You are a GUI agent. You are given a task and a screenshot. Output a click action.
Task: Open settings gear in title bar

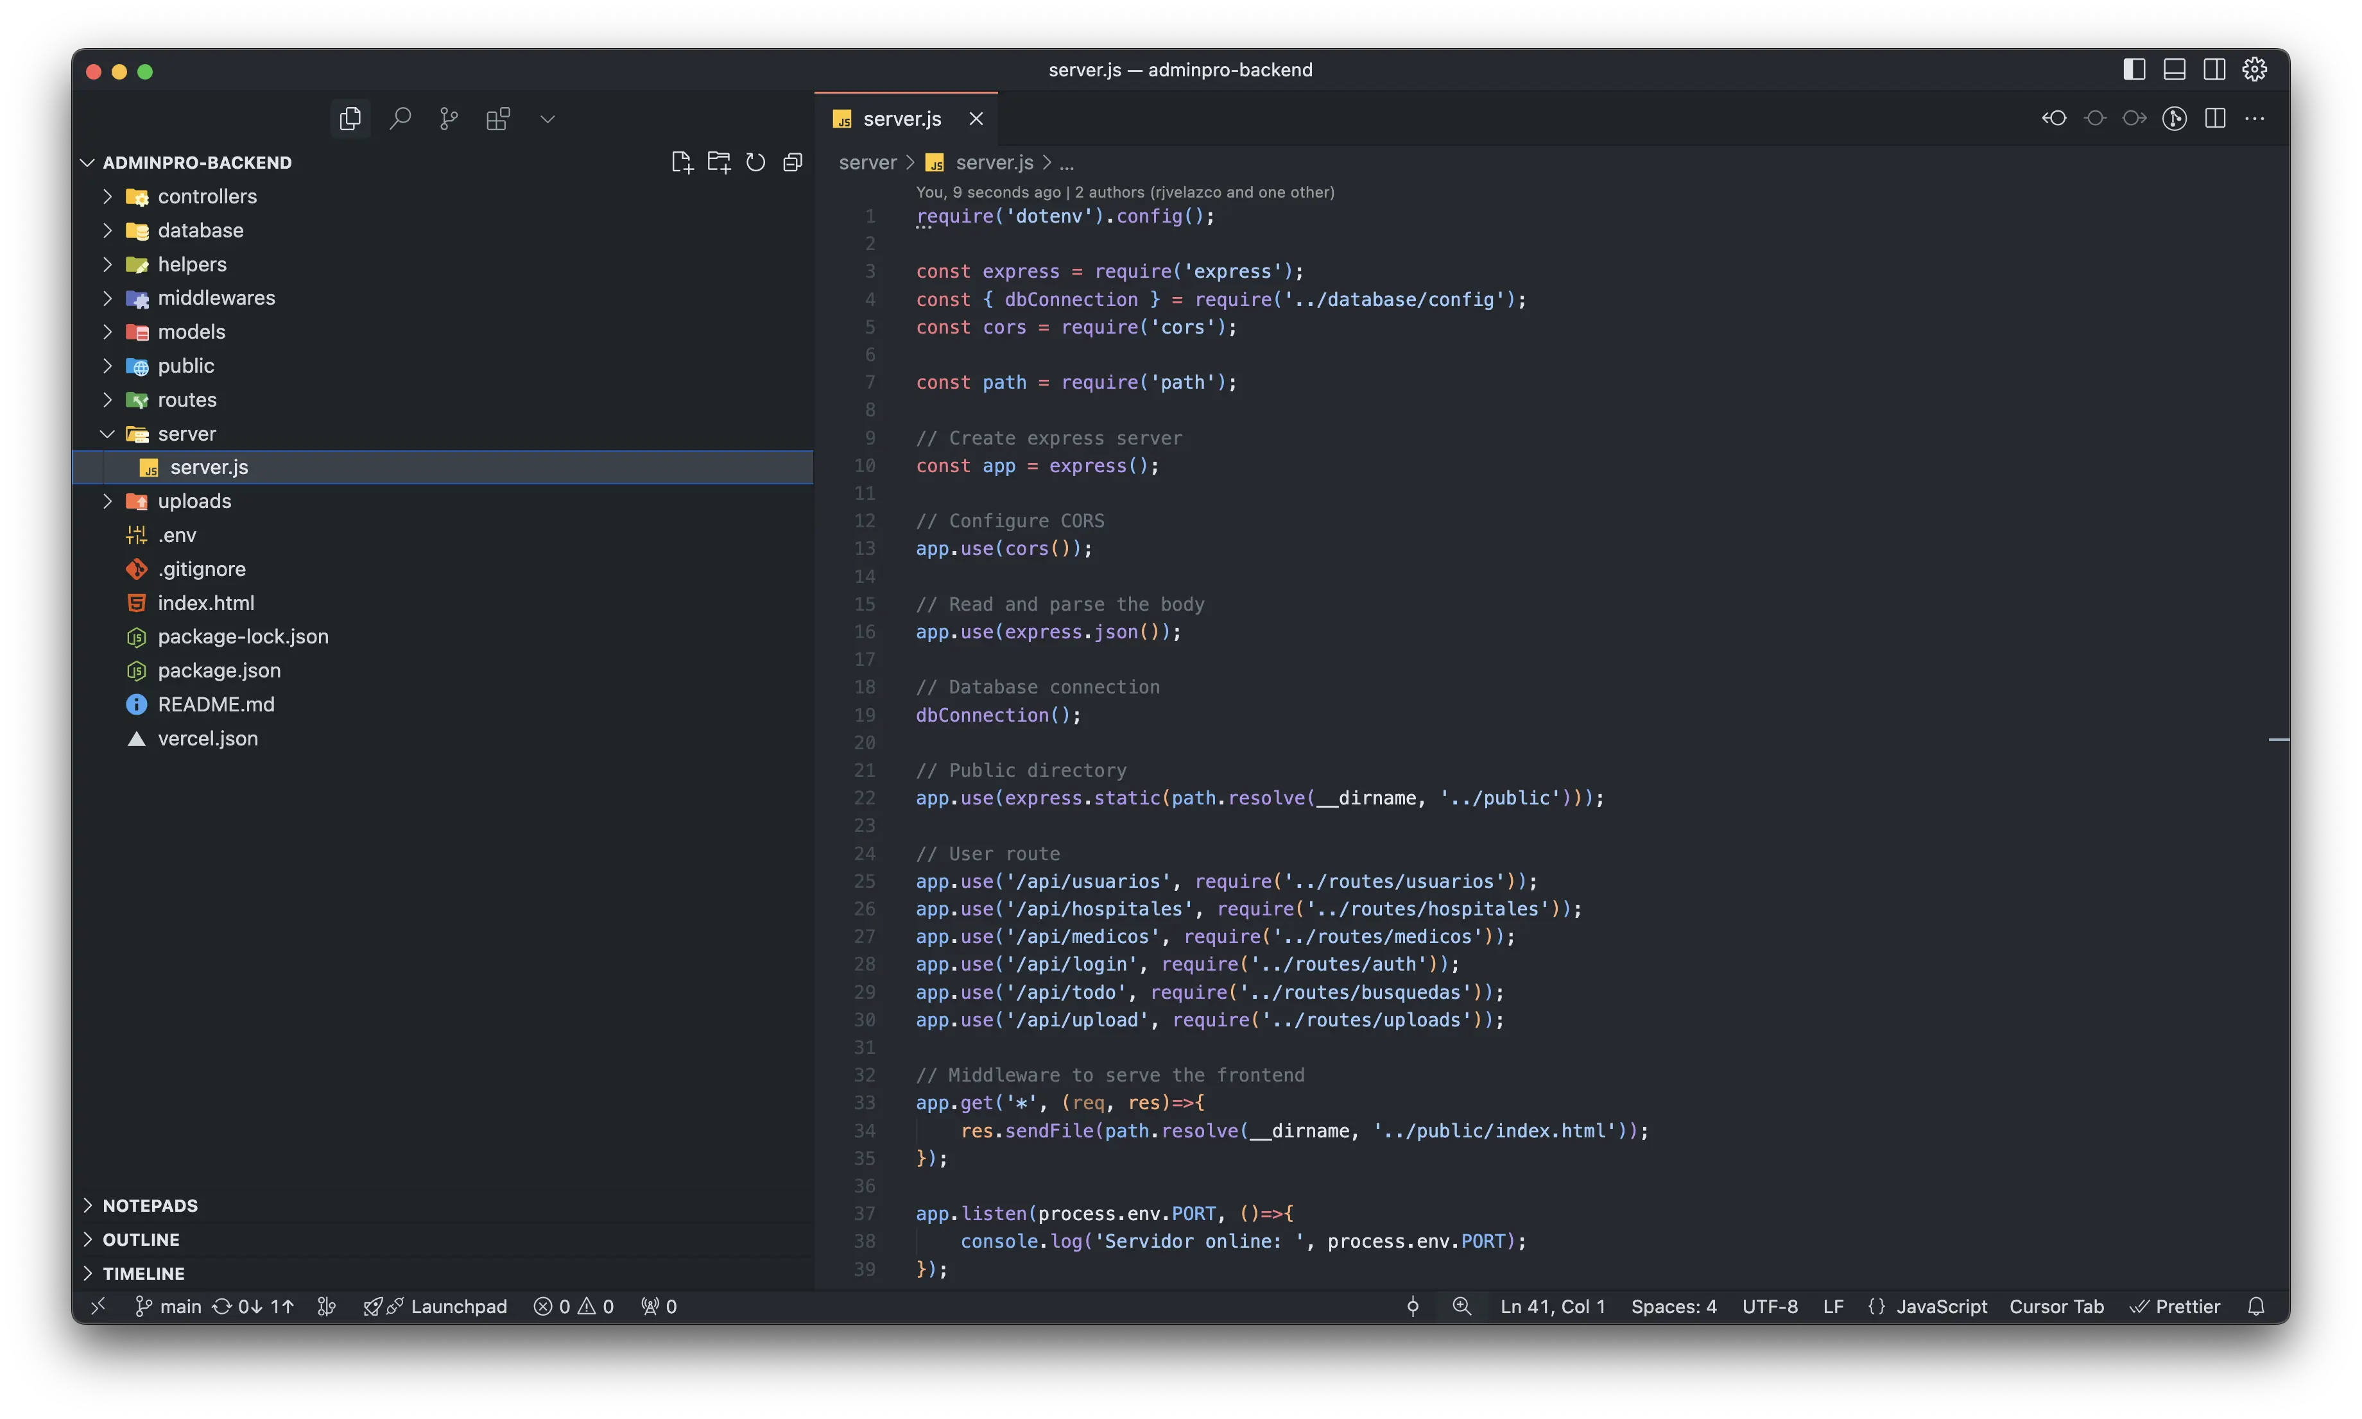(2255, 70)
